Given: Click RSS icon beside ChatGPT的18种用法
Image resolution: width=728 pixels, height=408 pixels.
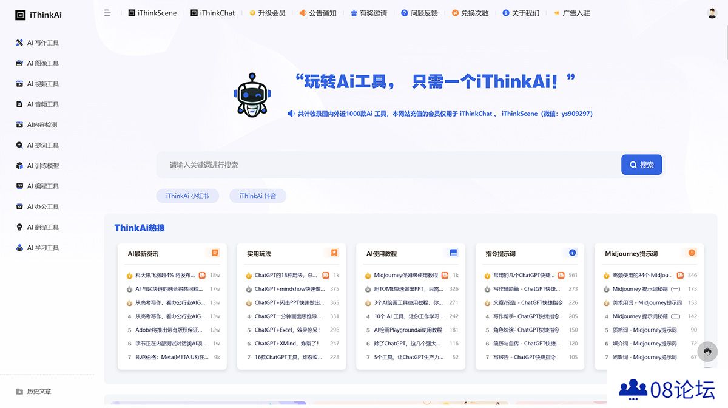Looking at the screenshot, I should (x=326, y=276).
